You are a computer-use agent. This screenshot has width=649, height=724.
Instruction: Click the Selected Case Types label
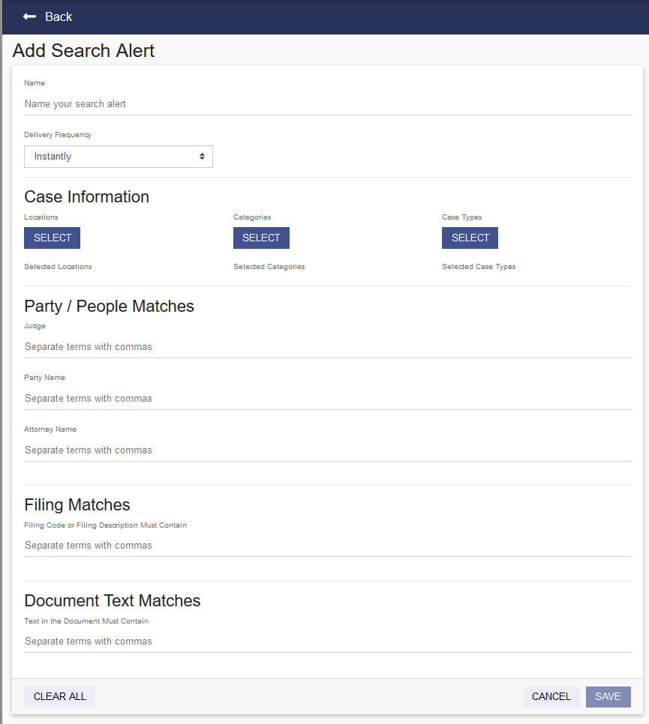tap(479, 266)
